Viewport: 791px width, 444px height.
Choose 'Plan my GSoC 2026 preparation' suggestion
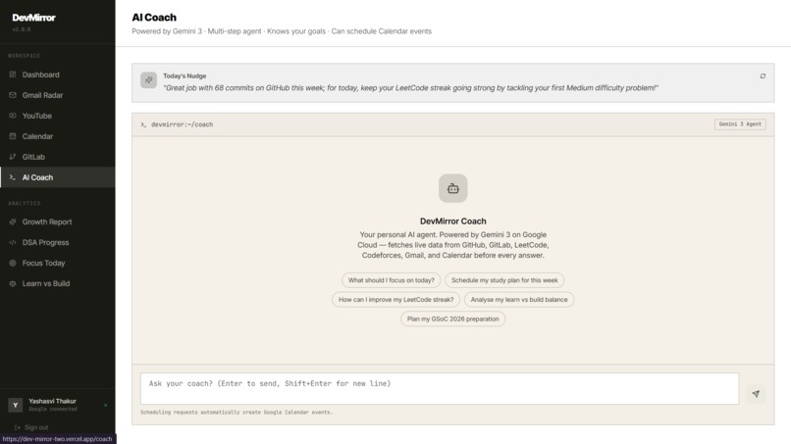[x=453, y=319]
